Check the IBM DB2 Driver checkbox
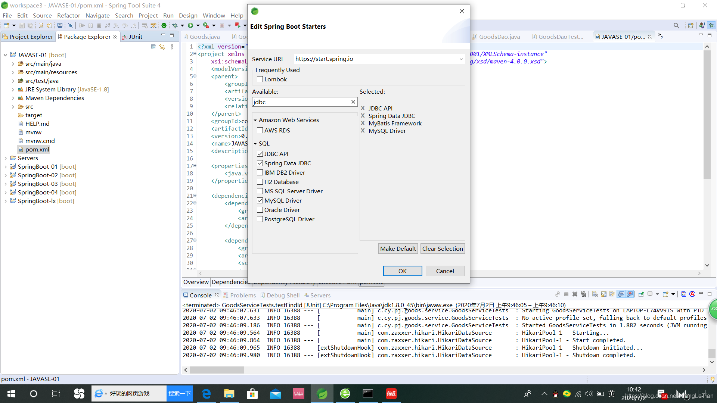The image size is (717, 403). [x=260, y=172]
